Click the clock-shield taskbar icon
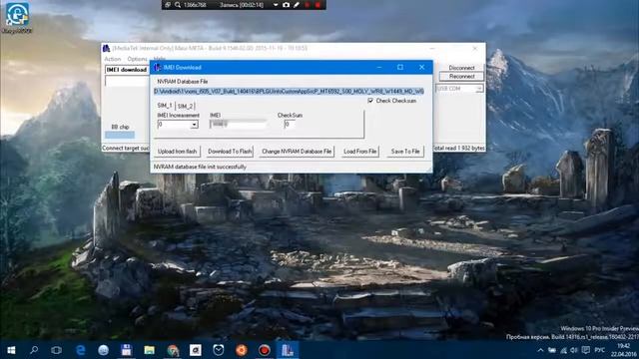This screenshot has height=359, width=639. coord(219,350)
